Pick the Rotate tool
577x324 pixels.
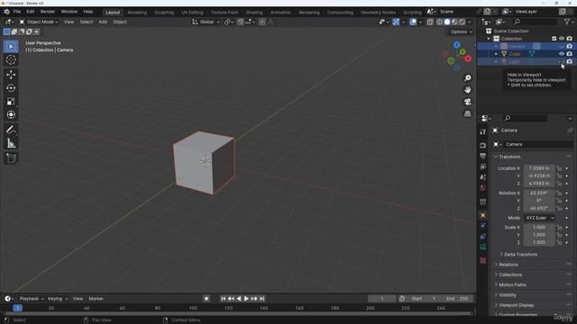11,88
